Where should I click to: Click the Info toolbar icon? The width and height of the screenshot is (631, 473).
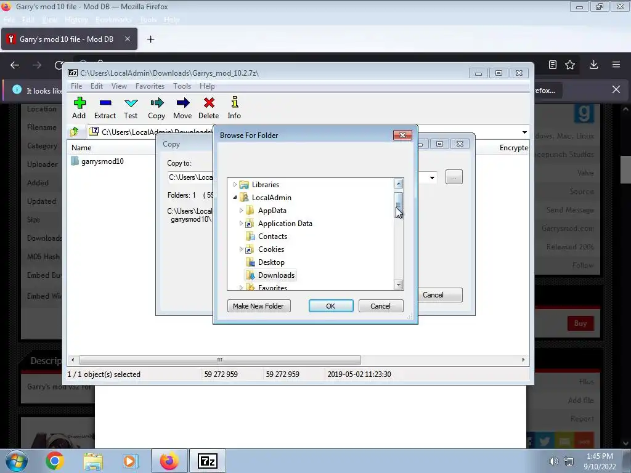tap(235, 102)
